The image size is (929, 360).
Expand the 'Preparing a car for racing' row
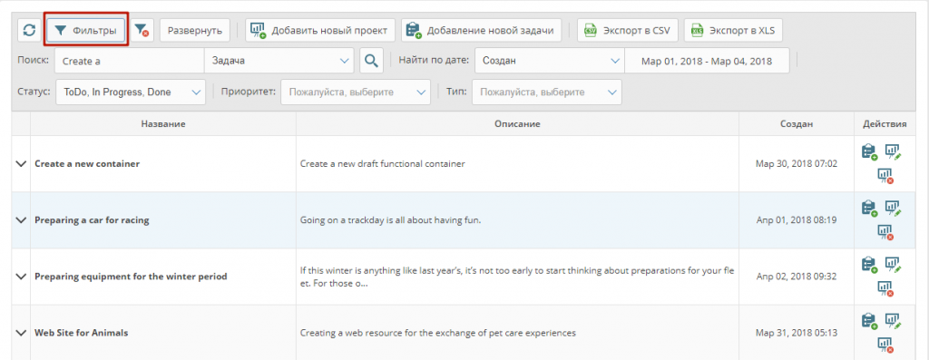click(x=22, y=220)
